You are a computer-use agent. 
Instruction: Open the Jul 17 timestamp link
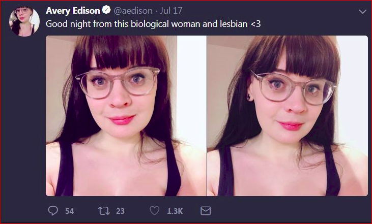pyautogui.click(x=171, y=11)
